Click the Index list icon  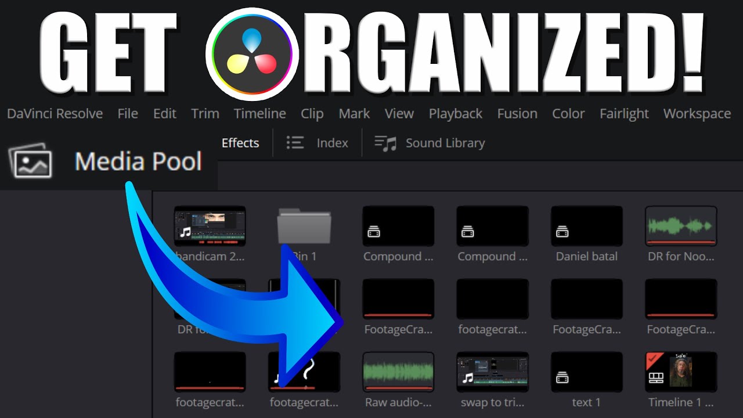295,143
